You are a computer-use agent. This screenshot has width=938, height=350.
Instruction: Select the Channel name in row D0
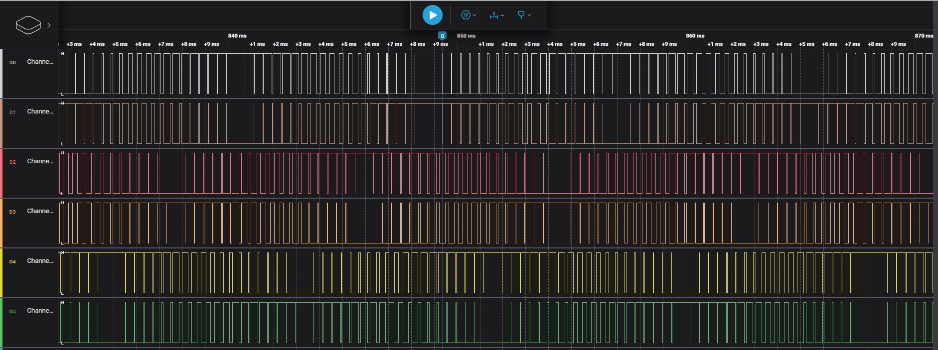(x=40, y=62)
